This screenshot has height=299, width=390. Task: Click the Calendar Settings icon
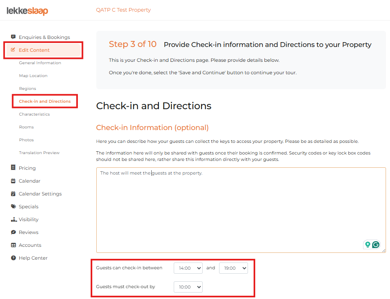13,193
